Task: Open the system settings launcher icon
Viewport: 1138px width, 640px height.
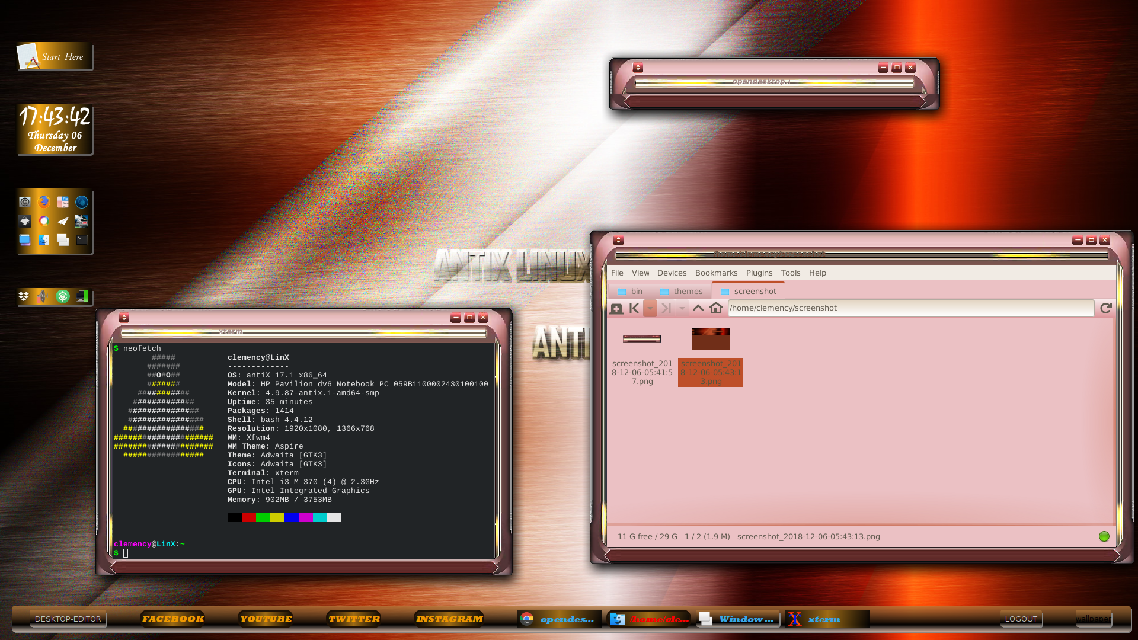Action: 25,202
